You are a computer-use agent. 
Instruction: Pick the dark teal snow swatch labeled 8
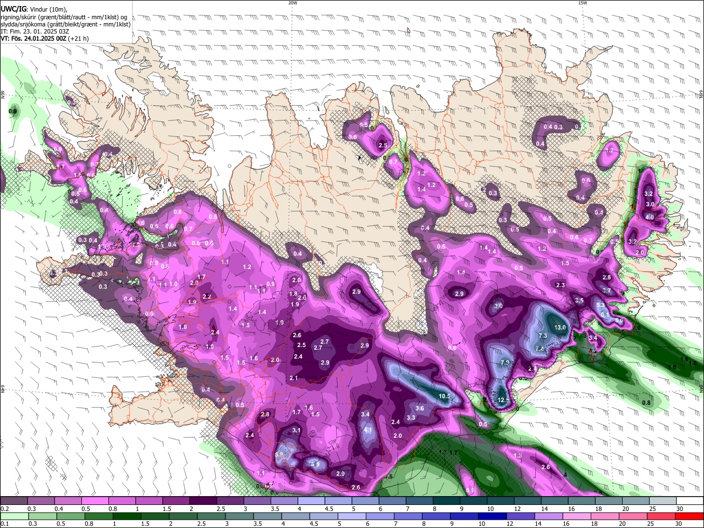pos(446,501)
